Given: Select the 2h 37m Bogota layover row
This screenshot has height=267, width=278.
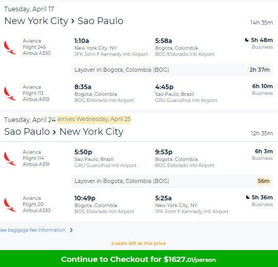Looking at the screenshot, I should click(x=172, y=70).
